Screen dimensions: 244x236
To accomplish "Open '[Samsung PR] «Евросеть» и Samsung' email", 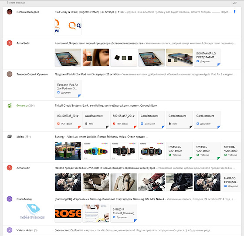I will [x=109, y=199].
